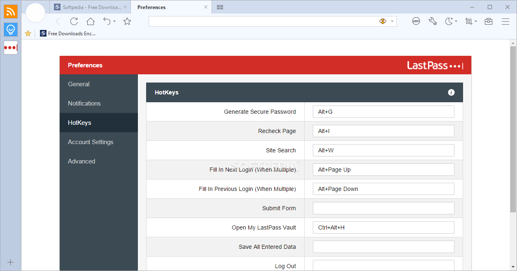Open the Notifications preferences section
This screenshot has width=517, height=271.
point(99,103)
